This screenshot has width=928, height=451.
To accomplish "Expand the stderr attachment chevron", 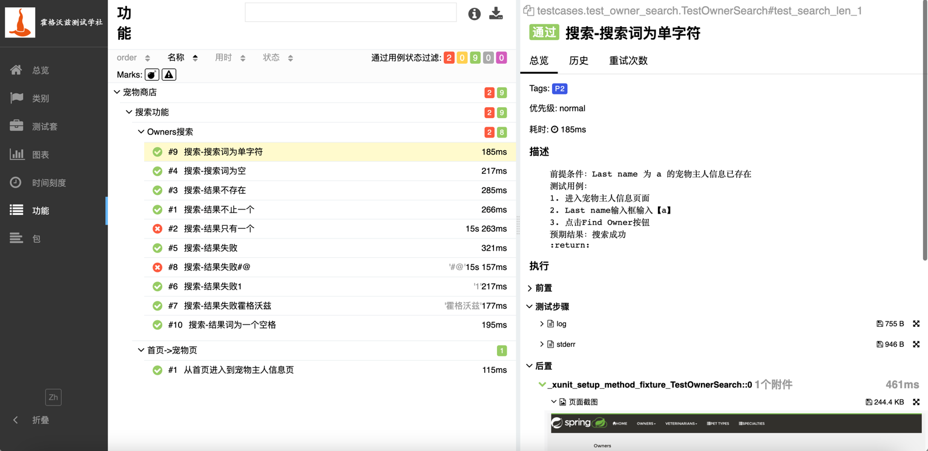I will [542, 344].
